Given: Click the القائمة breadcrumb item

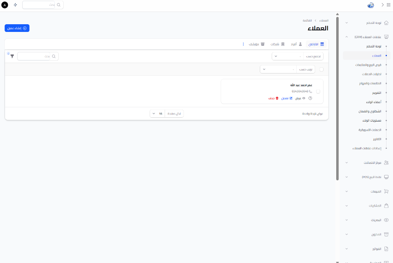Looking at the screenshot, I should (x=307, y=20).
